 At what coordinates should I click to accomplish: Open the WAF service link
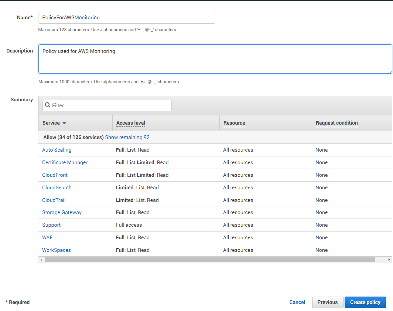pyautogui.click(x=47, y=237)
